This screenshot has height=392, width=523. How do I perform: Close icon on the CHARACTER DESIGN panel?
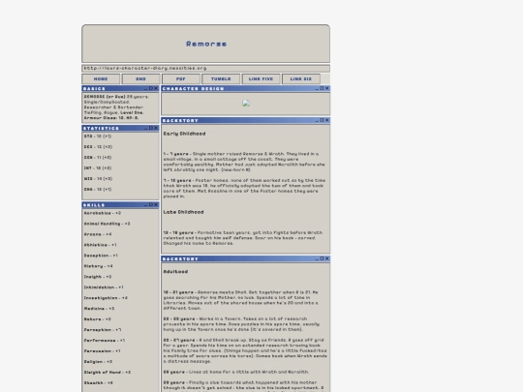tap(327, 88)
